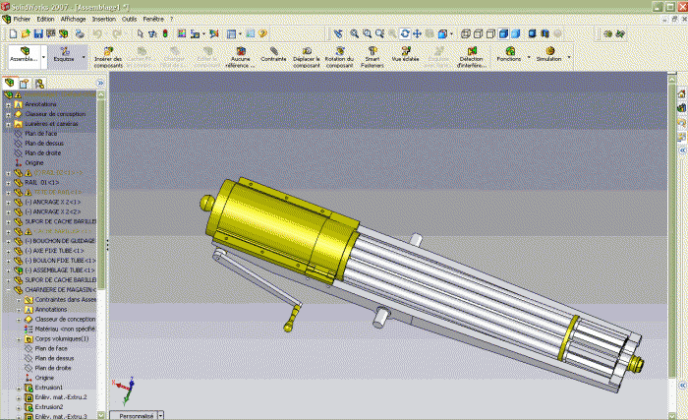This screenshot has width=688, height=420.
Task: Toggle Shadows in Shaded Mode
Action: coord(532,33)
